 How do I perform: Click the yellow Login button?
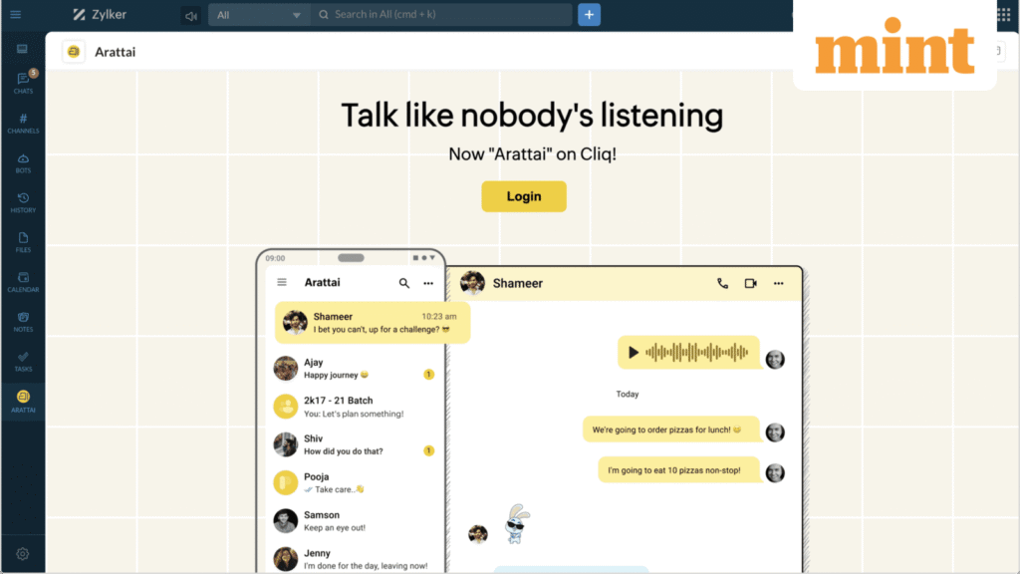[x=524, y=196]
